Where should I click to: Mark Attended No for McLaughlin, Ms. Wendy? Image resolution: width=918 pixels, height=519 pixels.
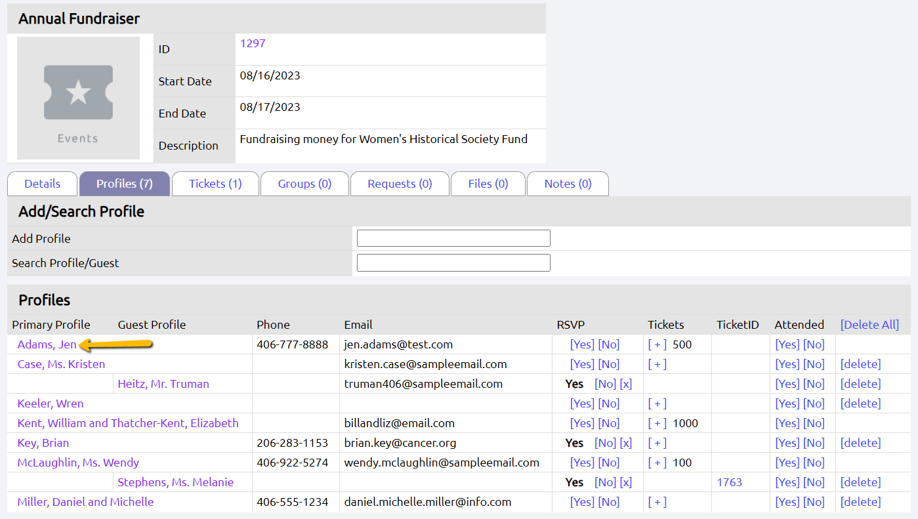814,463
